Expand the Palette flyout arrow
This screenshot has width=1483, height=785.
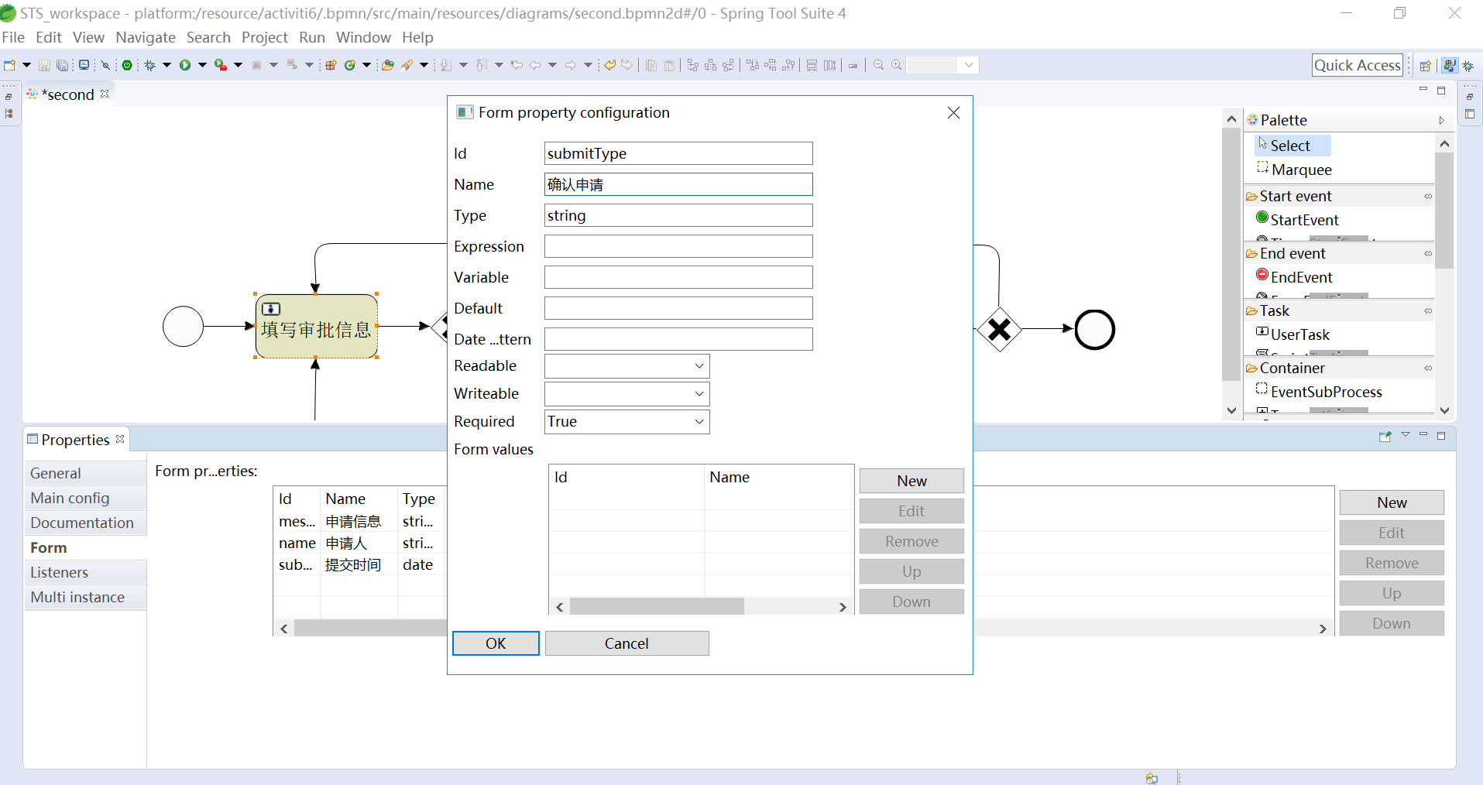pos(1442,120)
